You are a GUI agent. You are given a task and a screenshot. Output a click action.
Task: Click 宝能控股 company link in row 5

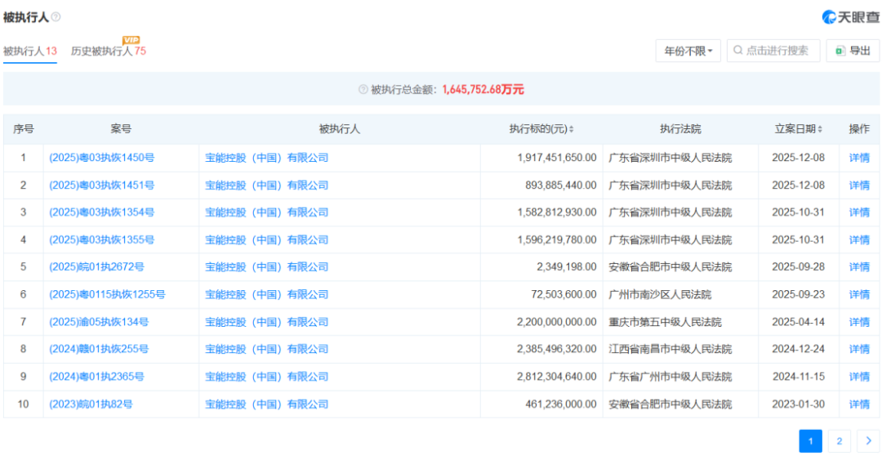click(x=266, y=267)
